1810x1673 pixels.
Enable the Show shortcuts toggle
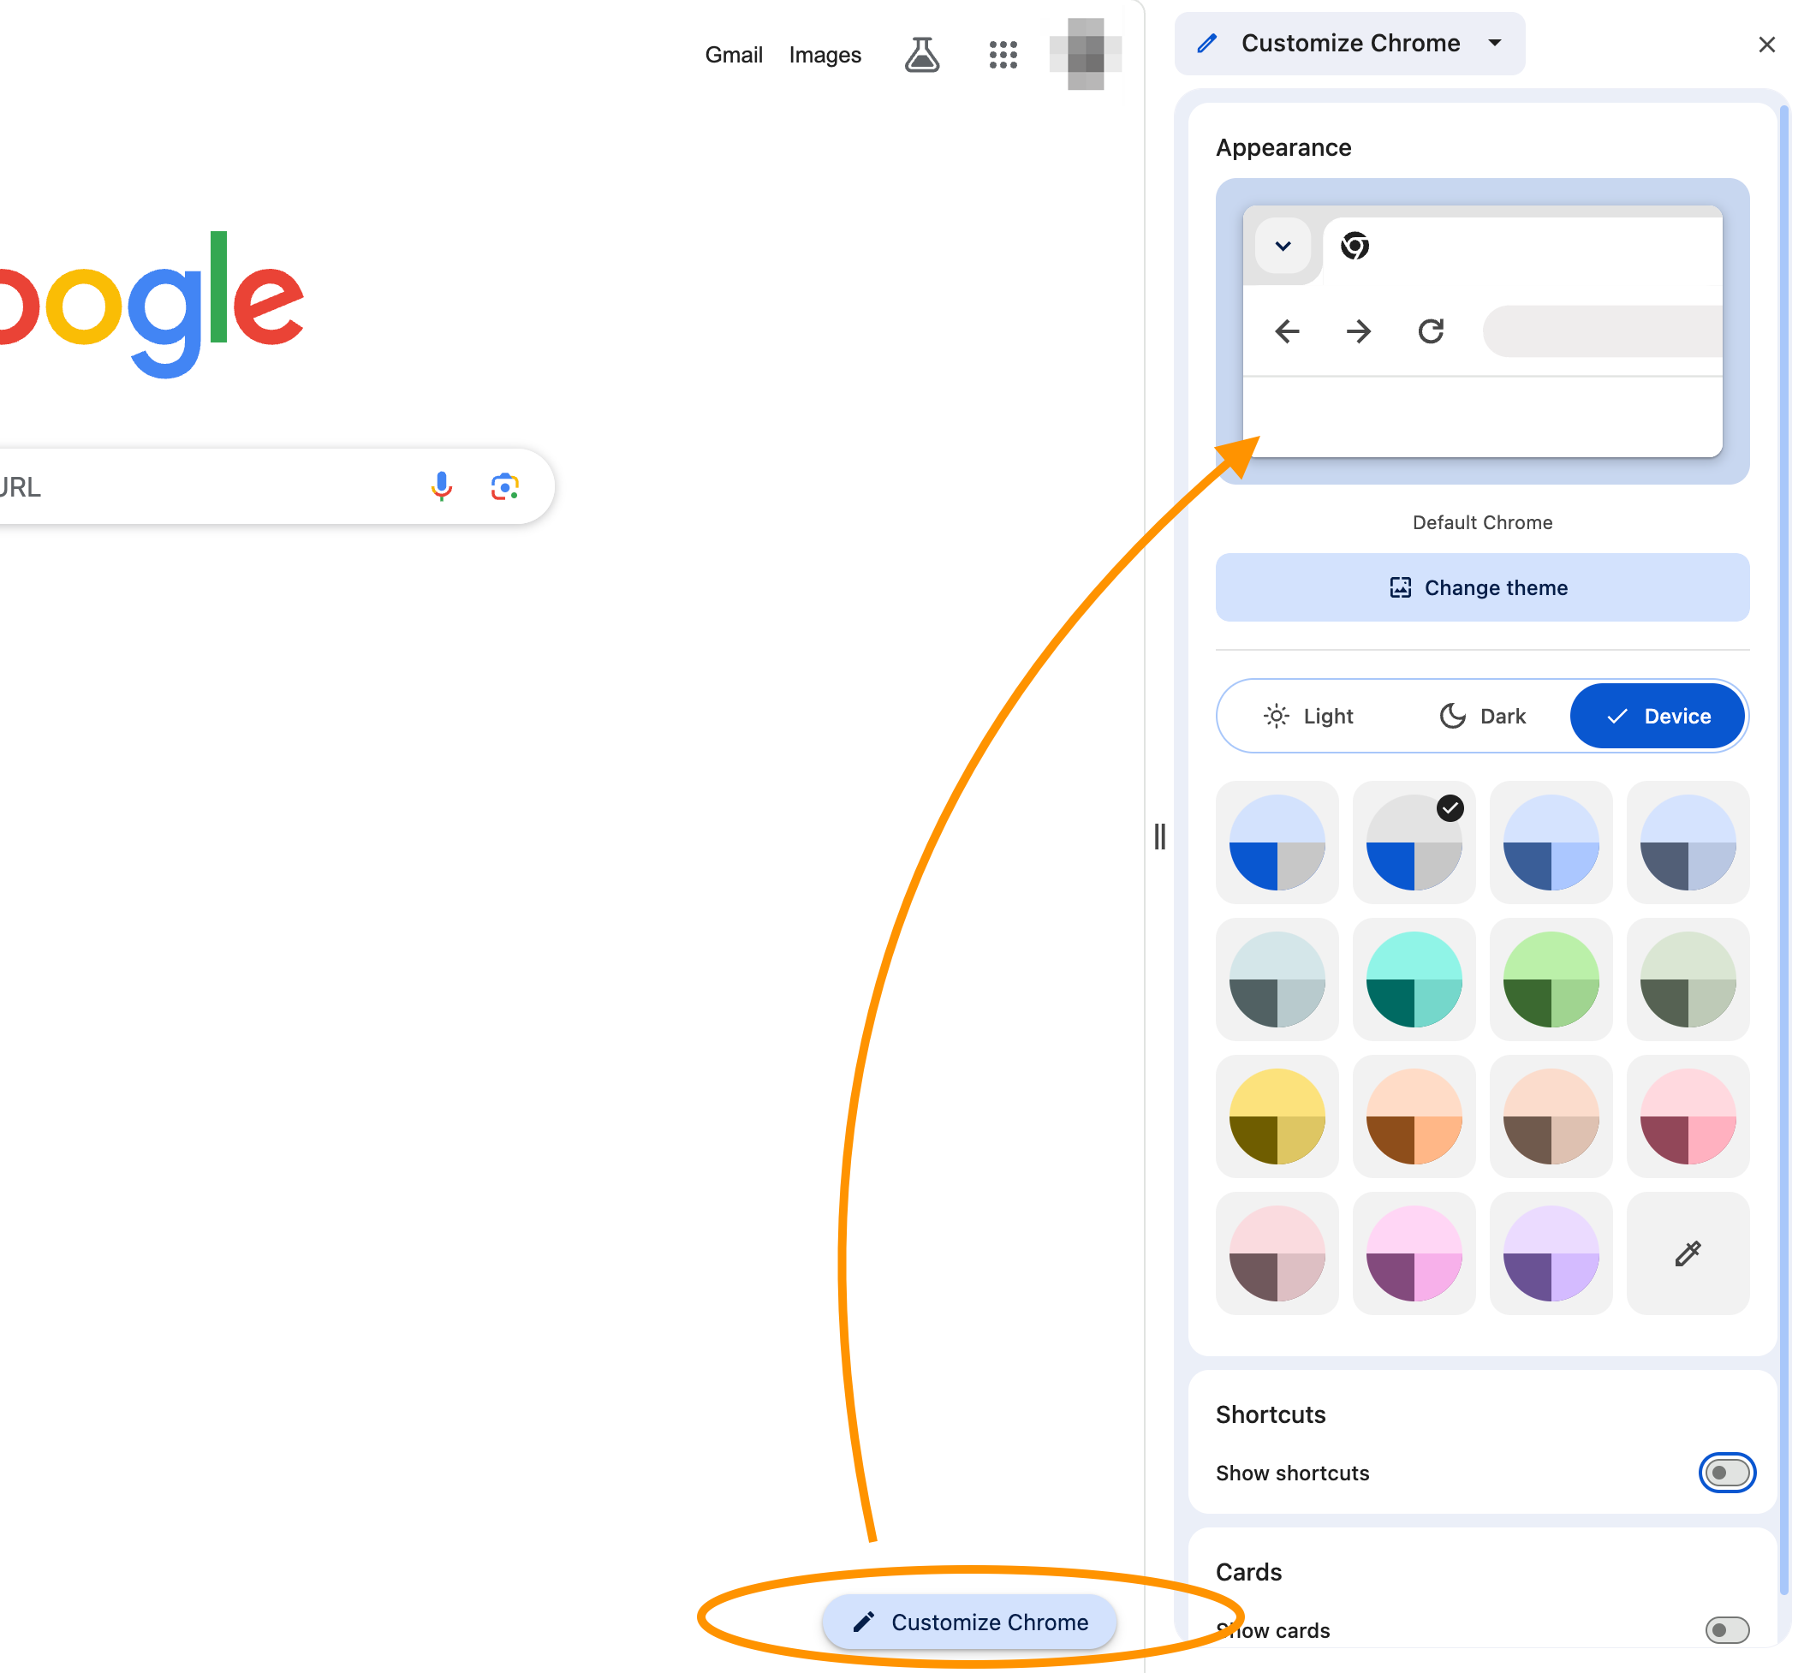pos(1726,1472)
